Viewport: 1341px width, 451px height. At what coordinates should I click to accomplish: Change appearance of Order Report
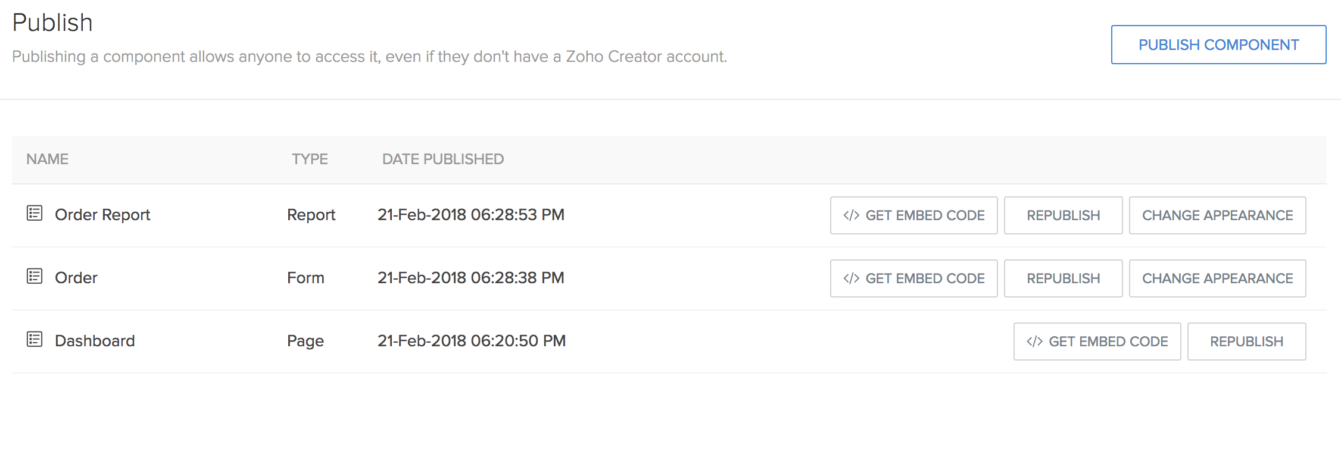click(x=1217, y=215)
